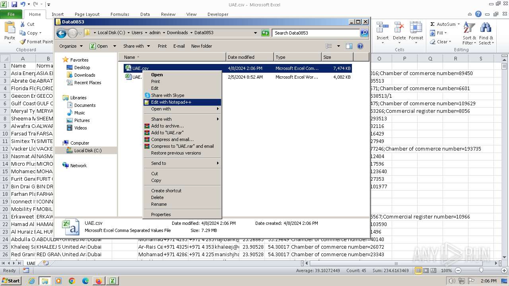
Task: Toggle the preview pane icon in Explorer
Action: (349, 46)
